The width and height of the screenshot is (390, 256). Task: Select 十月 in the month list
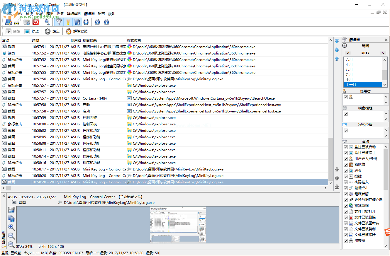363,79
